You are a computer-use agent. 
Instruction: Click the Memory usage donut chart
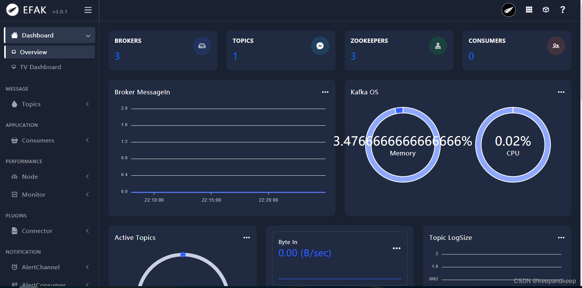point(403,144)
